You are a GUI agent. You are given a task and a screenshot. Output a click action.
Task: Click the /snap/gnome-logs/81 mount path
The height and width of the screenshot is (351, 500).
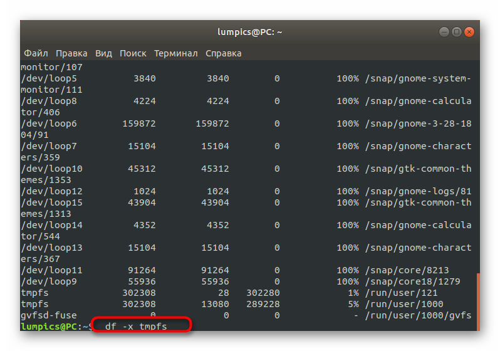tap(419, 191)
